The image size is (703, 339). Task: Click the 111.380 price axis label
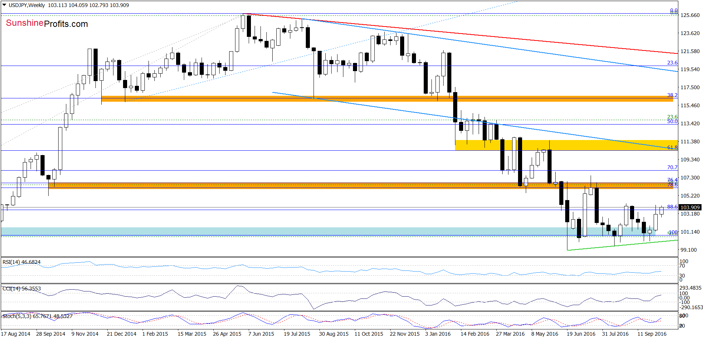(x=690, y=141)
